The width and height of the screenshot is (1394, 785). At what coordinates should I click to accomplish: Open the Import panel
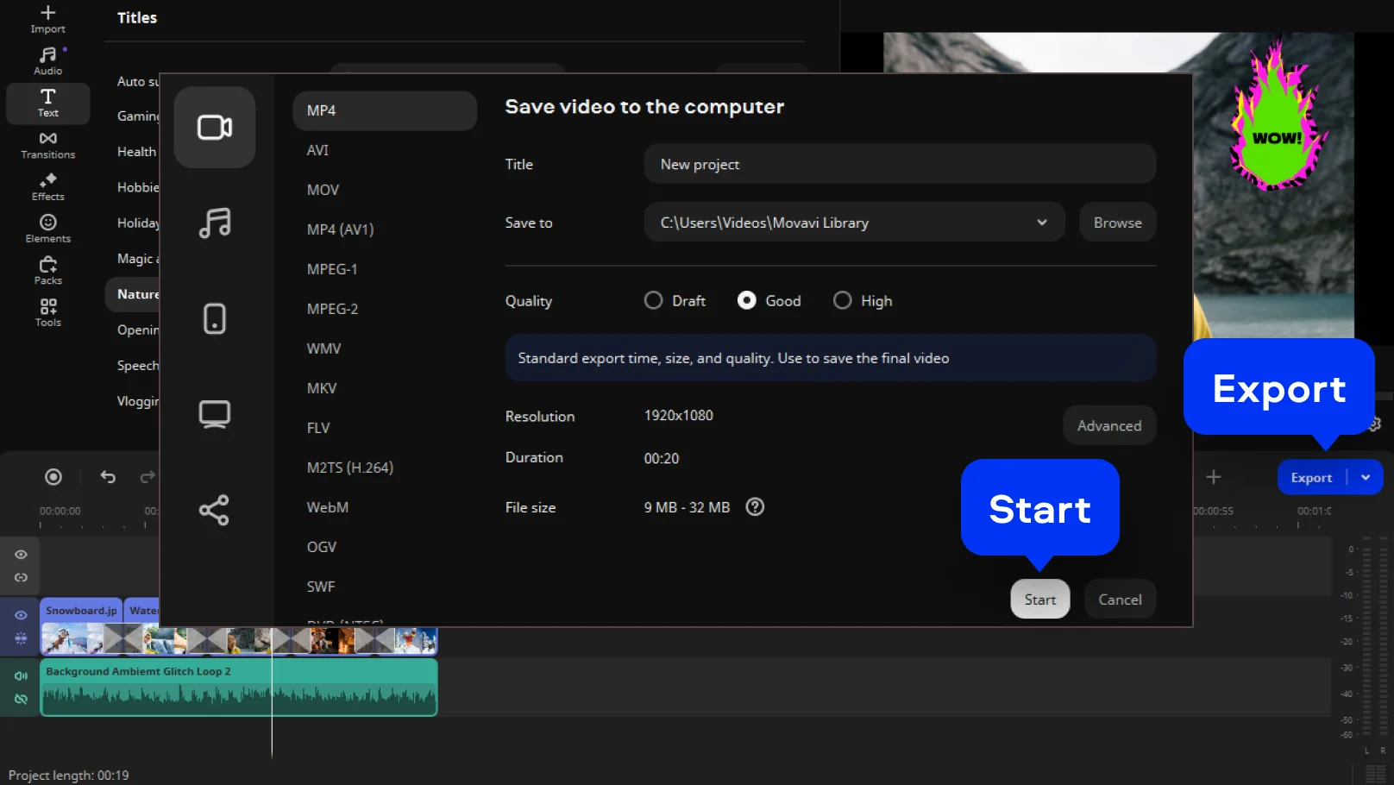coord(47,19)
